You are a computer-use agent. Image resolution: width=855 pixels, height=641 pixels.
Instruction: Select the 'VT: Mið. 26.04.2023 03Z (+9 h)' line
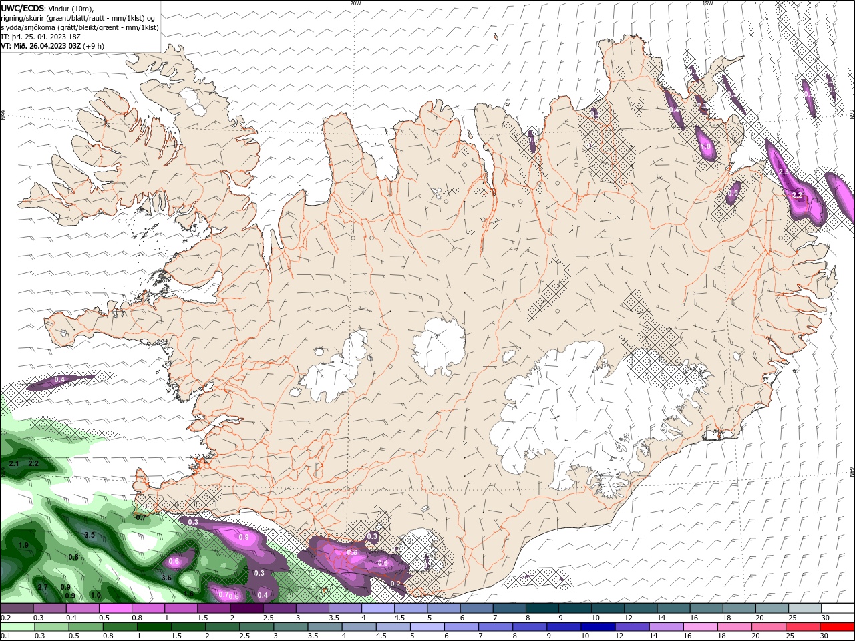pyautogui.click(x=52, y=46)
